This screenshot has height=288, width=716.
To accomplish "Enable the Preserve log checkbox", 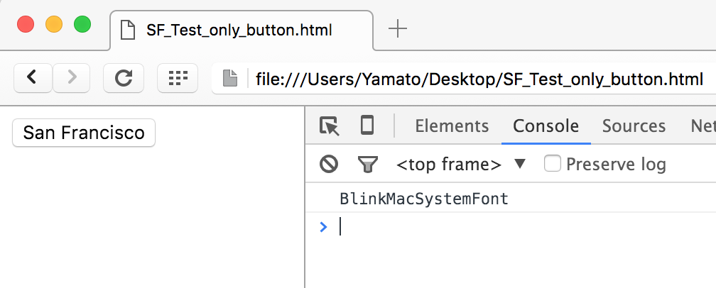I will click(553, 164).
